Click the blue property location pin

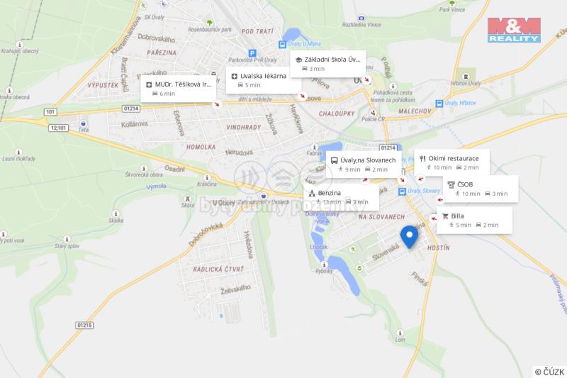pyautogui.click(x=409, y=237)
